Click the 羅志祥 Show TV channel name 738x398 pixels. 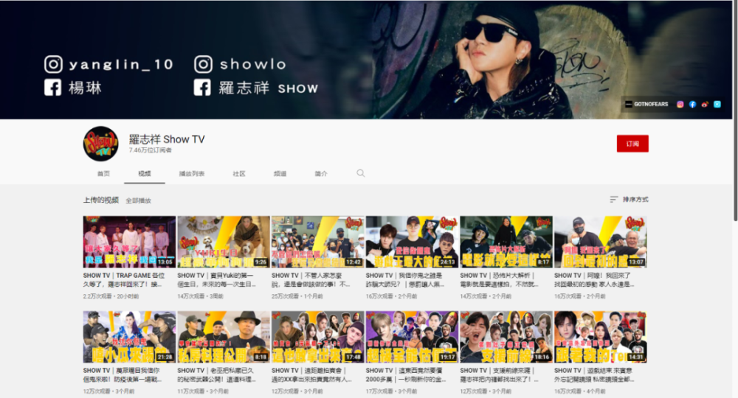point(167,139)
